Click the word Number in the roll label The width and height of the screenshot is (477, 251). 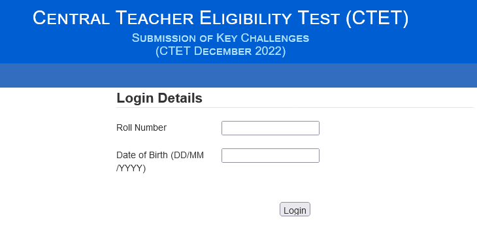click(x=150, y=127)
